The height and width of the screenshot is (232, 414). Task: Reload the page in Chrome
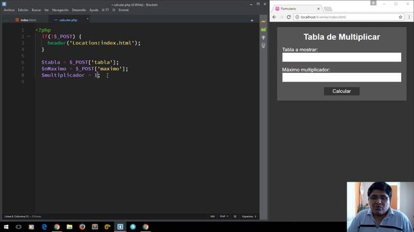289,17
